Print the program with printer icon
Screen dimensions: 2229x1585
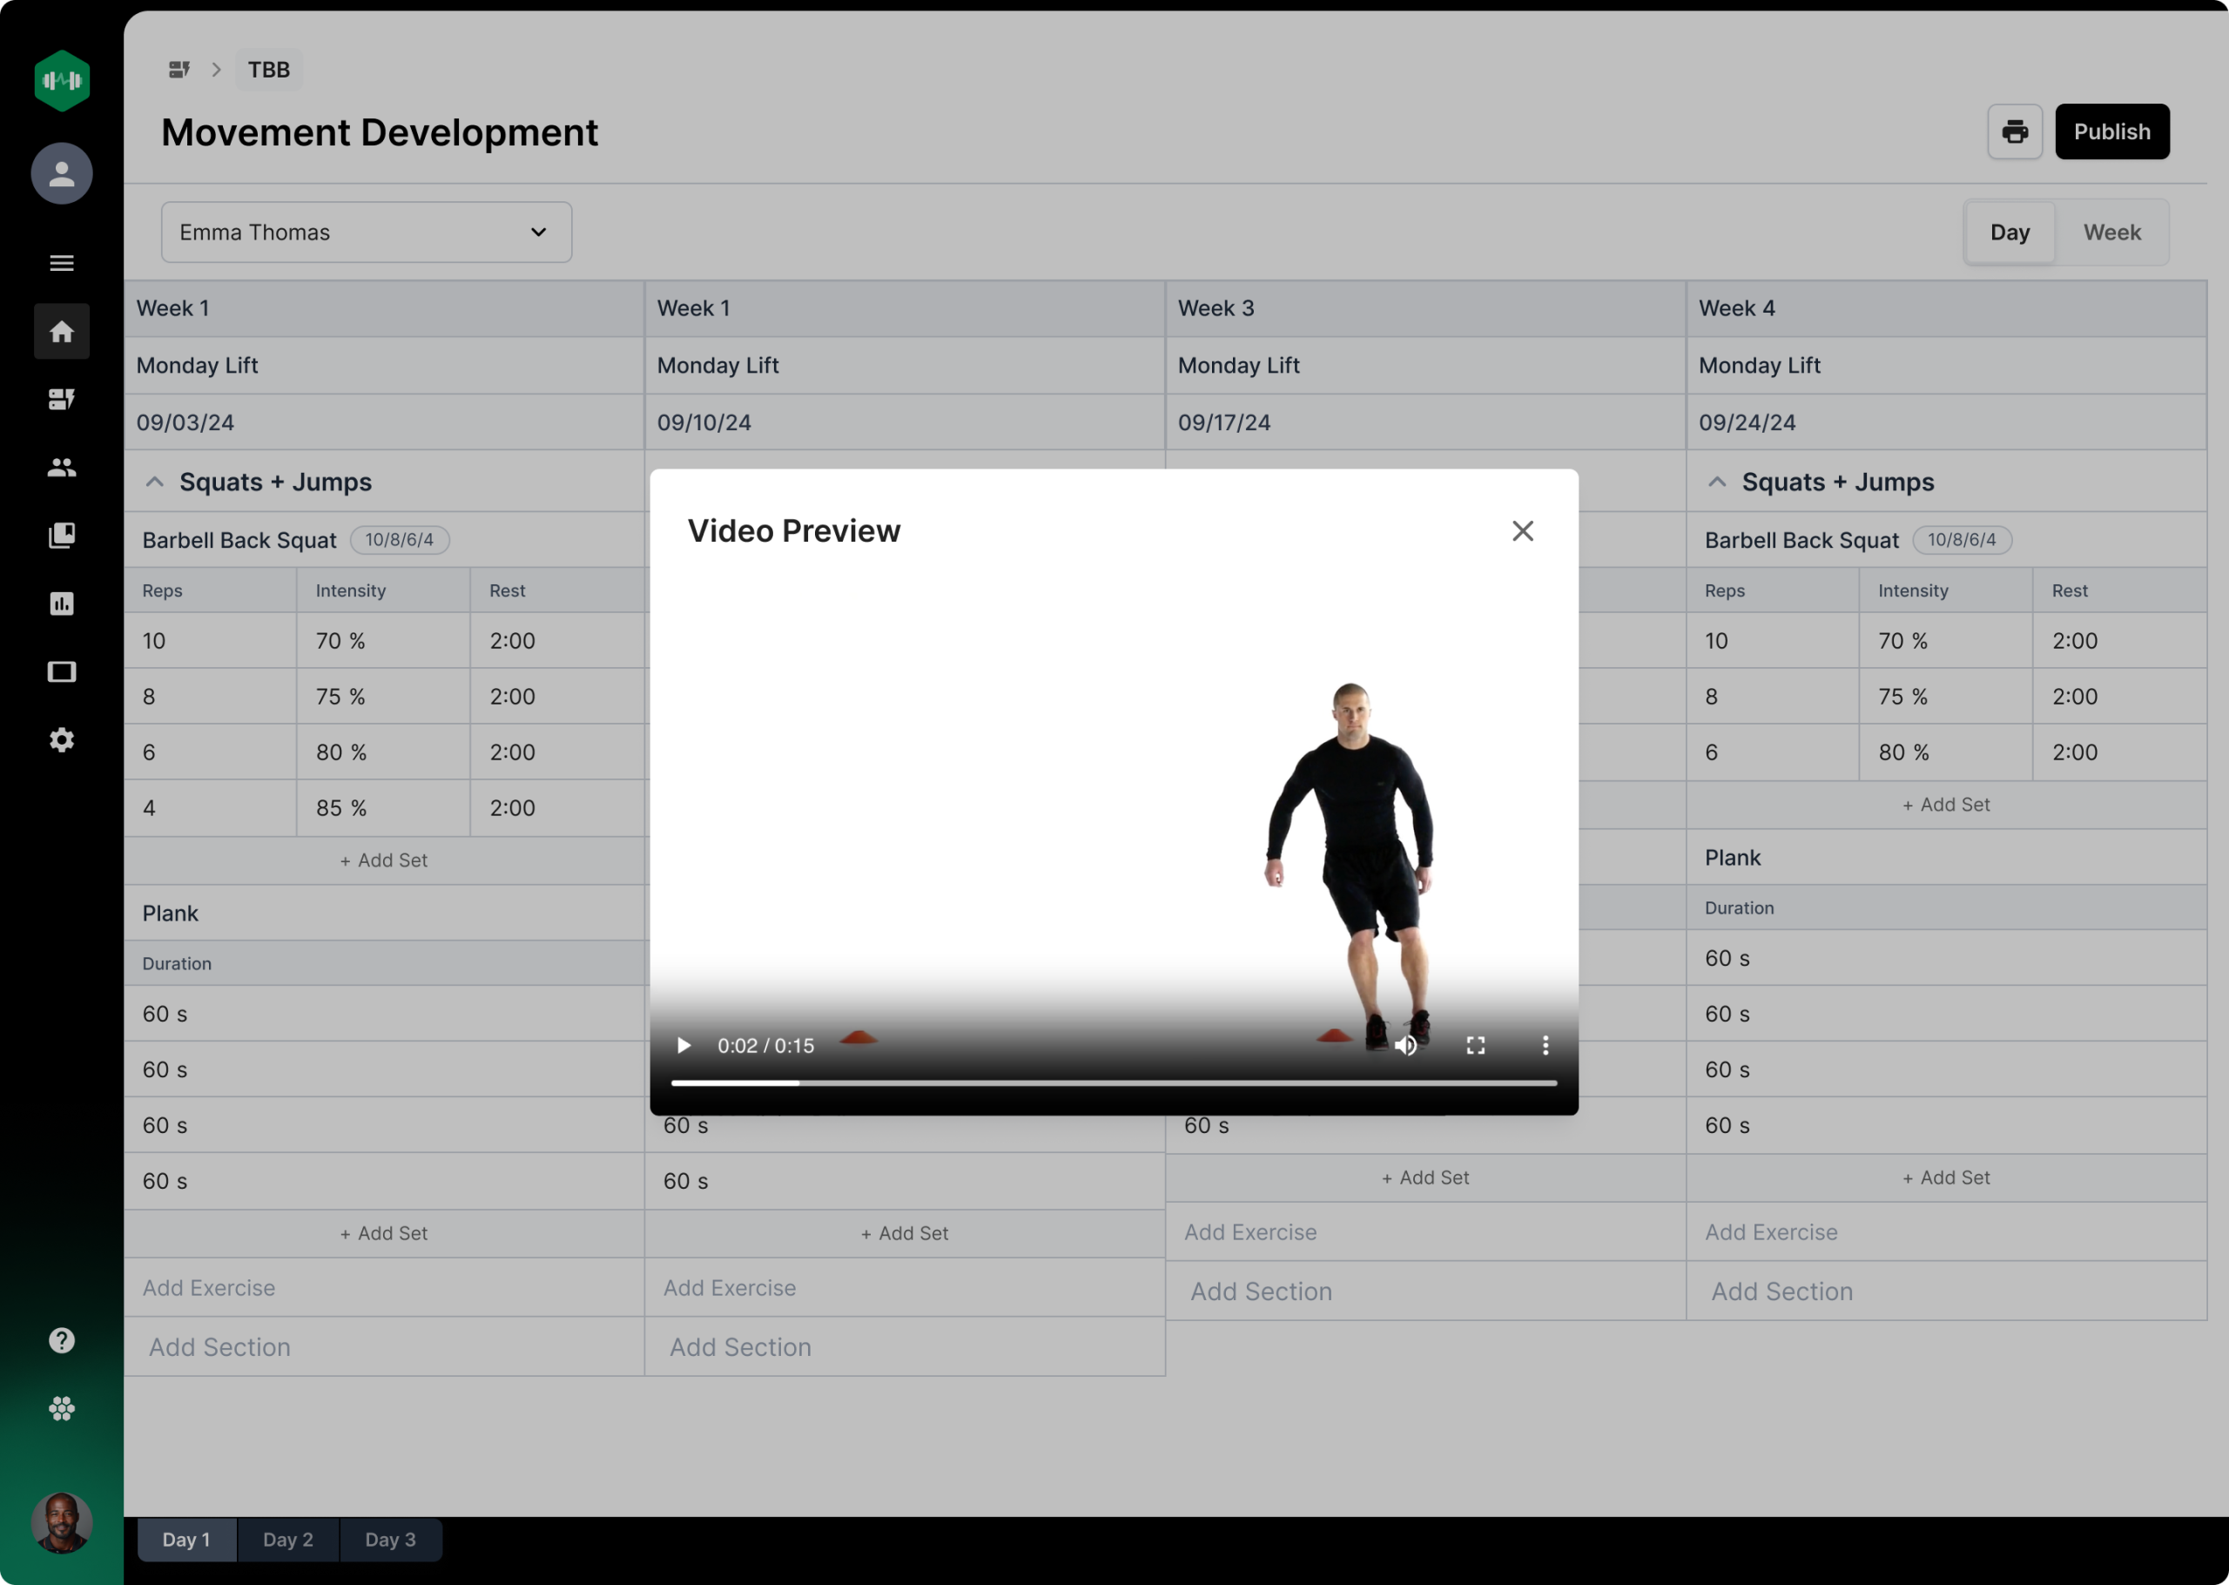[2015, 132]
